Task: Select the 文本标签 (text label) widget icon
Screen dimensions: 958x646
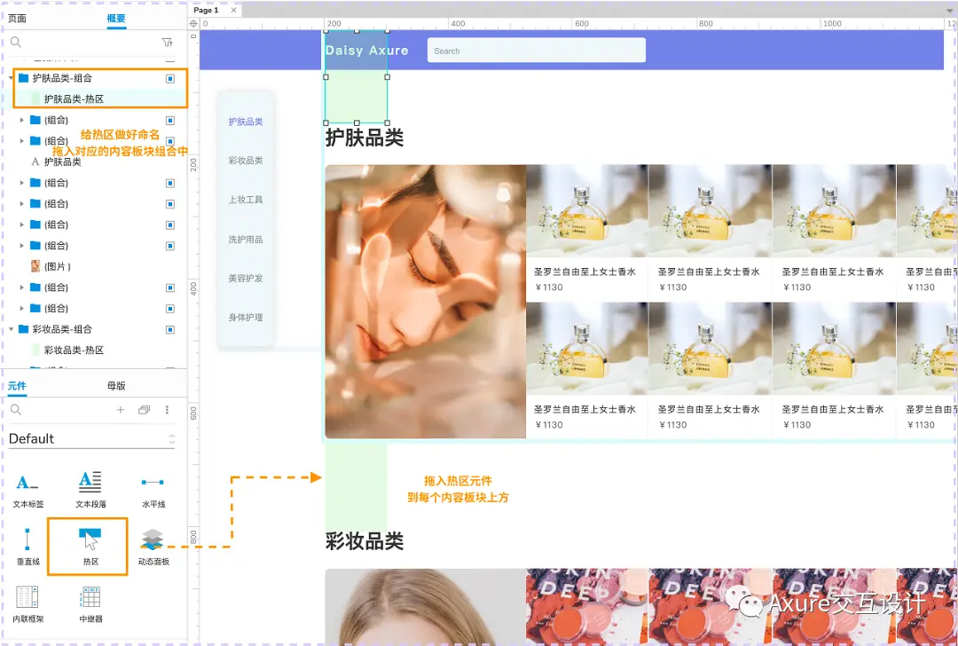Action: (x=27, y=483)
